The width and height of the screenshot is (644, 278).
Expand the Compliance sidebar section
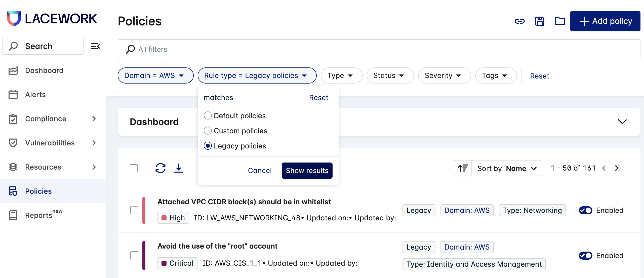94,119
